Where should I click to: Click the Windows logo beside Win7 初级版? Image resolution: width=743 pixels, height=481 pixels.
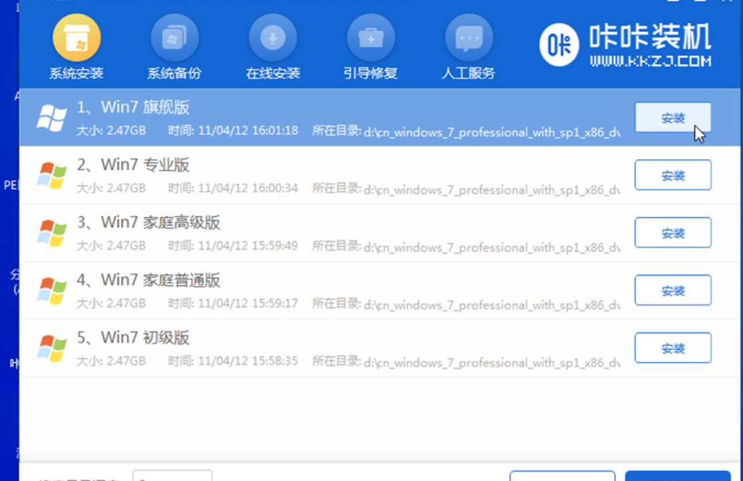tap(52, 348)
